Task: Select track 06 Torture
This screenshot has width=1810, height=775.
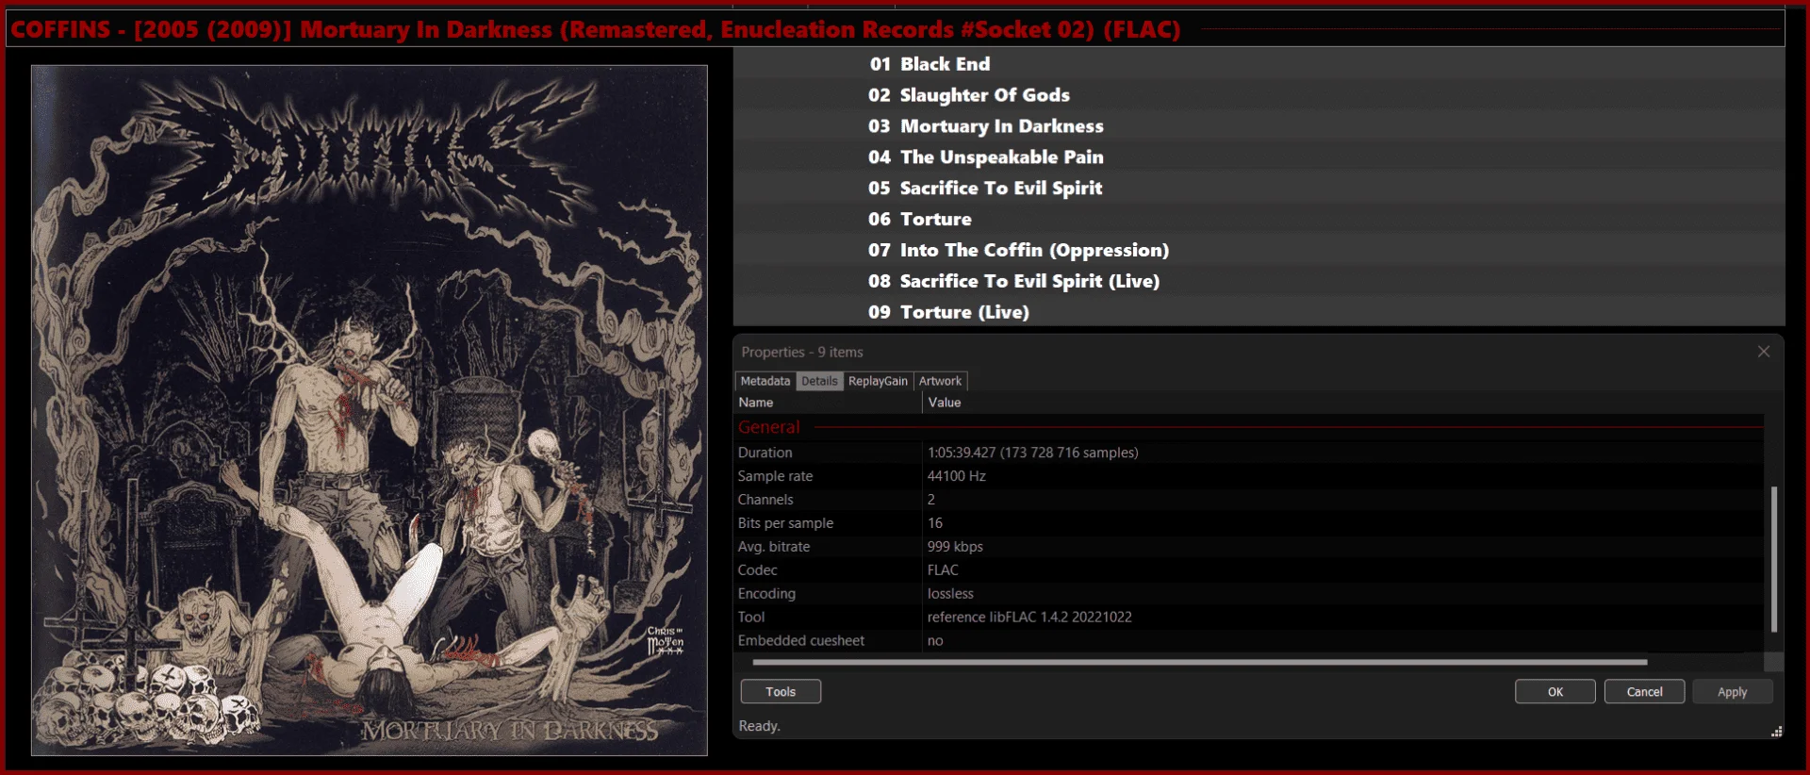Action: pyautogui.click(x=1259, y=220)
